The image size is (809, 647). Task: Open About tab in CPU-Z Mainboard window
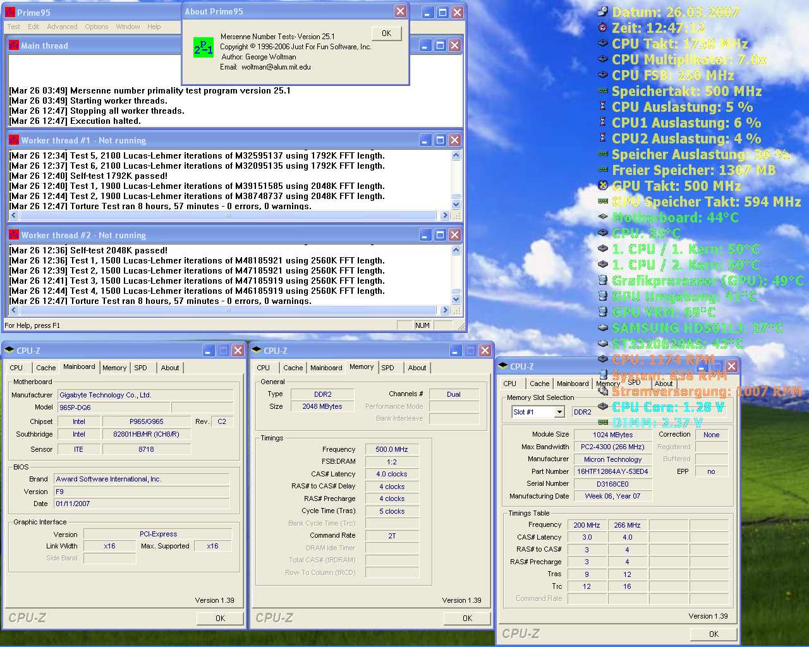pos(170,368)
